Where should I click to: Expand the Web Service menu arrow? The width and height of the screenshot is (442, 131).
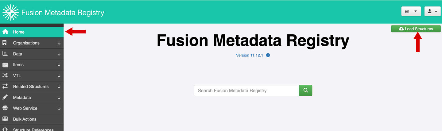pyautogui.click(x=59, y=109)
